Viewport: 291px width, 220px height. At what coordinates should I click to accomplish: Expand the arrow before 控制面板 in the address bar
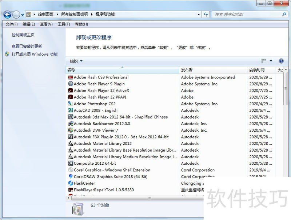tap(34, 14)
